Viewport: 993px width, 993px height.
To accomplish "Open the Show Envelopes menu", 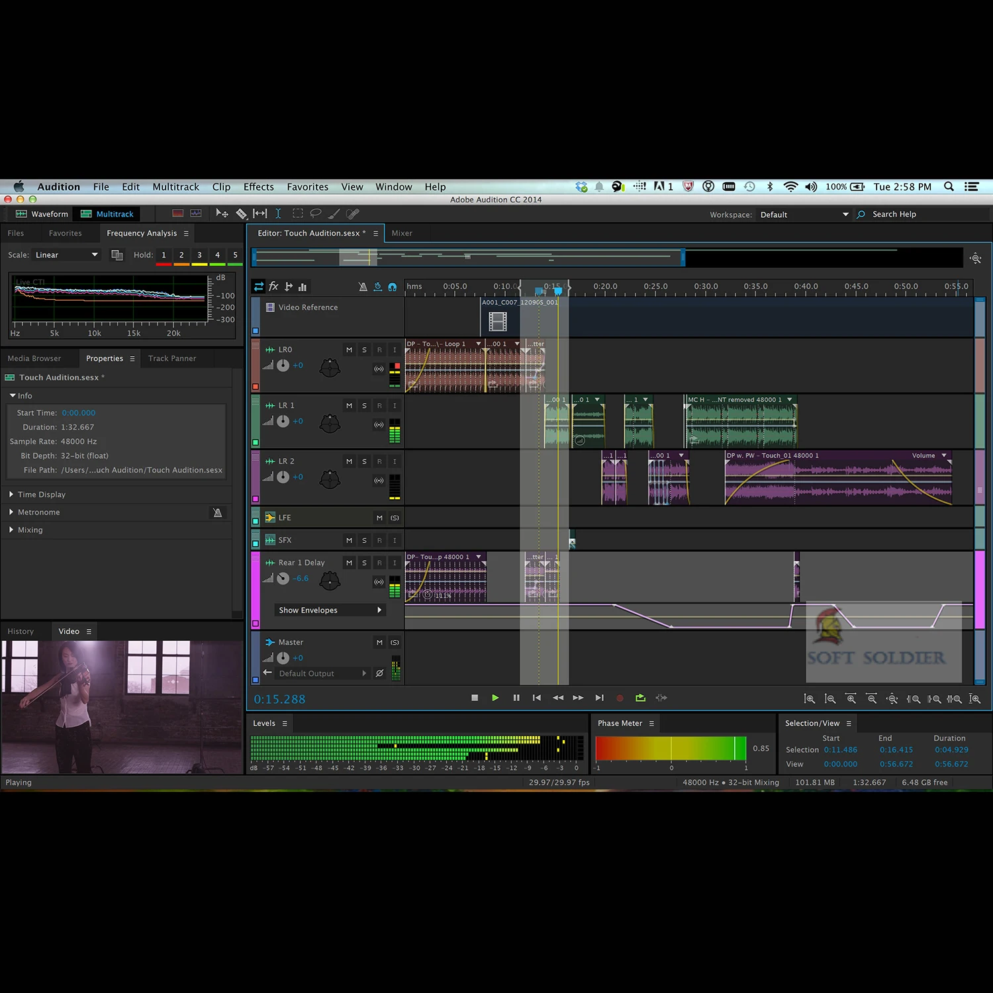I will point(330,610).
